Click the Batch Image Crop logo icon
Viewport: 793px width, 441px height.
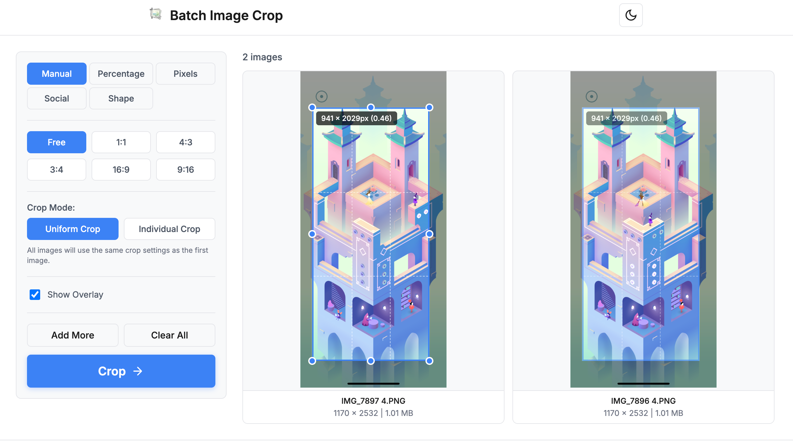pyautogui.click(x=156, y=14)
